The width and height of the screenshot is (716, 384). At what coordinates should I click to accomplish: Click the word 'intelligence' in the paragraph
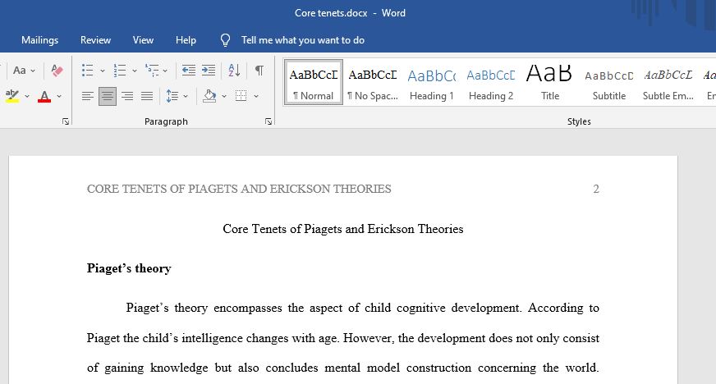click(213, 338)
